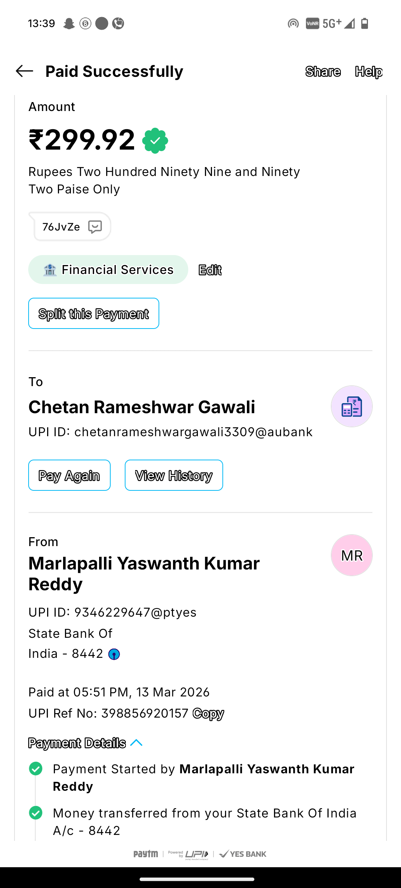Tap the message icon in 76JvZe note
Image resolution: width=401 pixels, height=888 pixels.
point(95,226)
